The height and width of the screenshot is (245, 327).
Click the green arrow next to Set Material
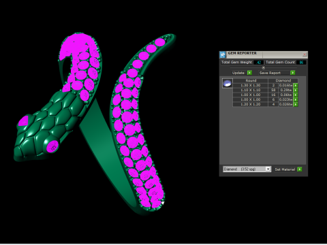click(300, 169)
